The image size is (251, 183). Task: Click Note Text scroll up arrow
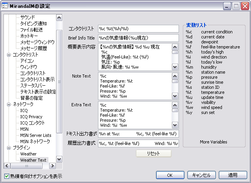tap(175, 76)
